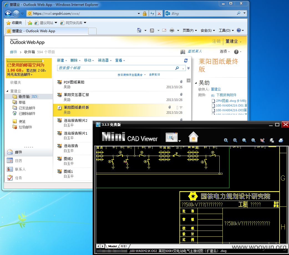Click 下载所有附件 link
Viewport: 289px width, 255px height.
tap(226, 95)
